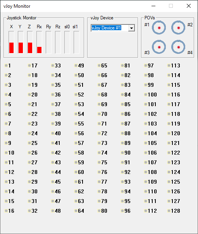Click button 49 indicator light
Image resolution: width=198 pixels, height=234 pixels.
76,65
